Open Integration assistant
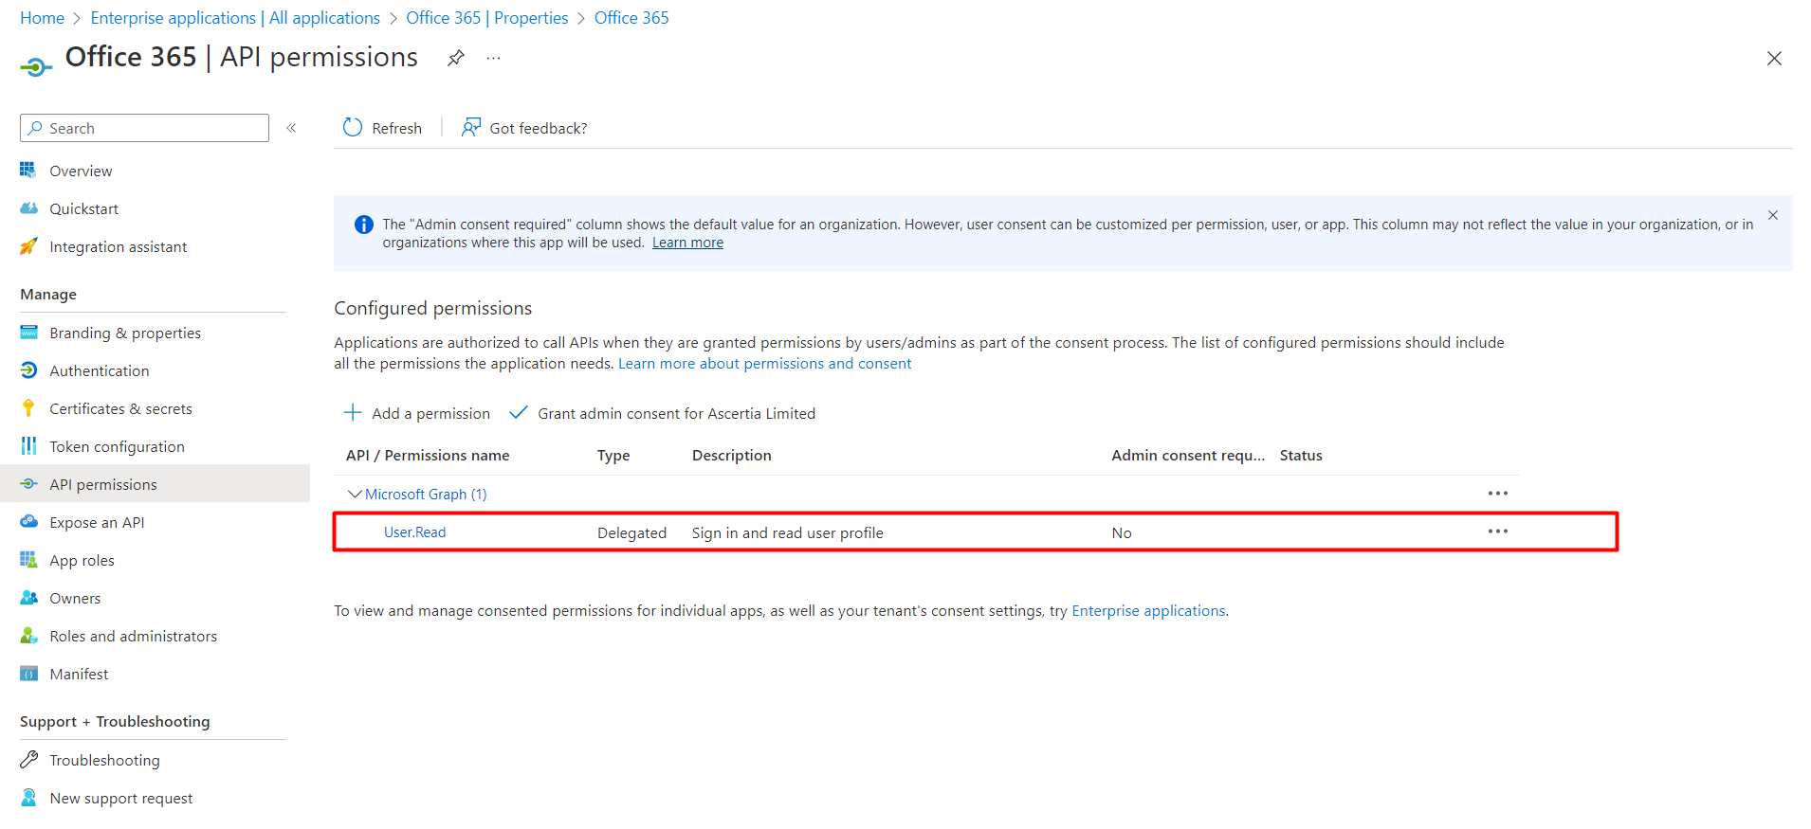1811x829 pixels. (118, 247)
